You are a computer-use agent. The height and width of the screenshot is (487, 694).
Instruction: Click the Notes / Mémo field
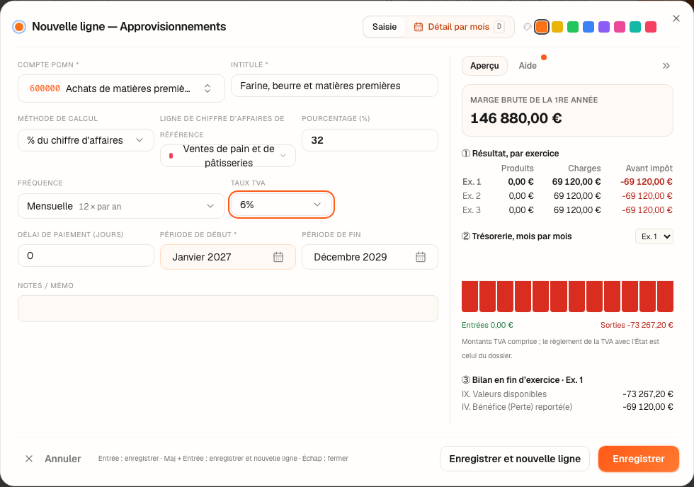coord(228,309)
